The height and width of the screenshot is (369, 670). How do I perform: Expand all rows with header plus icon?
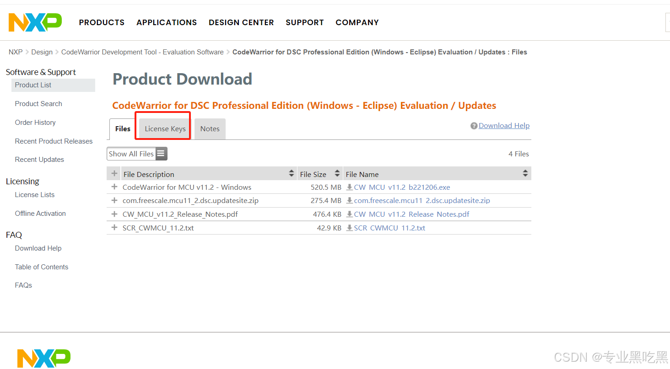pos(114,174)
